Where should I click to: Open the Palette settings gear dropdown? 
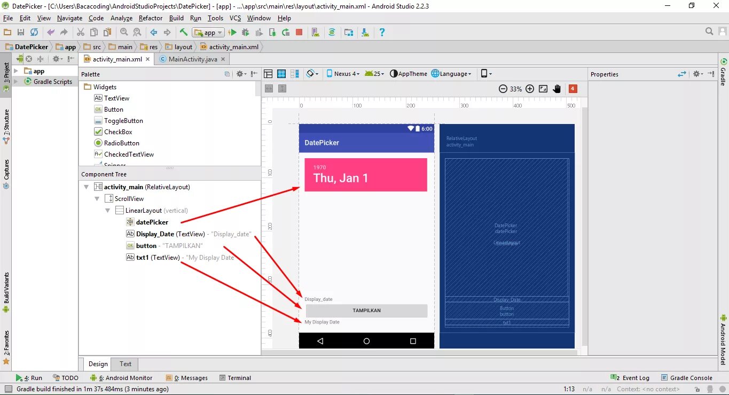(x=241, y=74)
